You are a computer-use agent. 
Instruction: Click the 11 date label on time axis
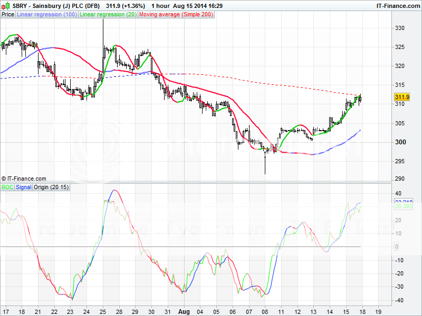pos(281,312)
